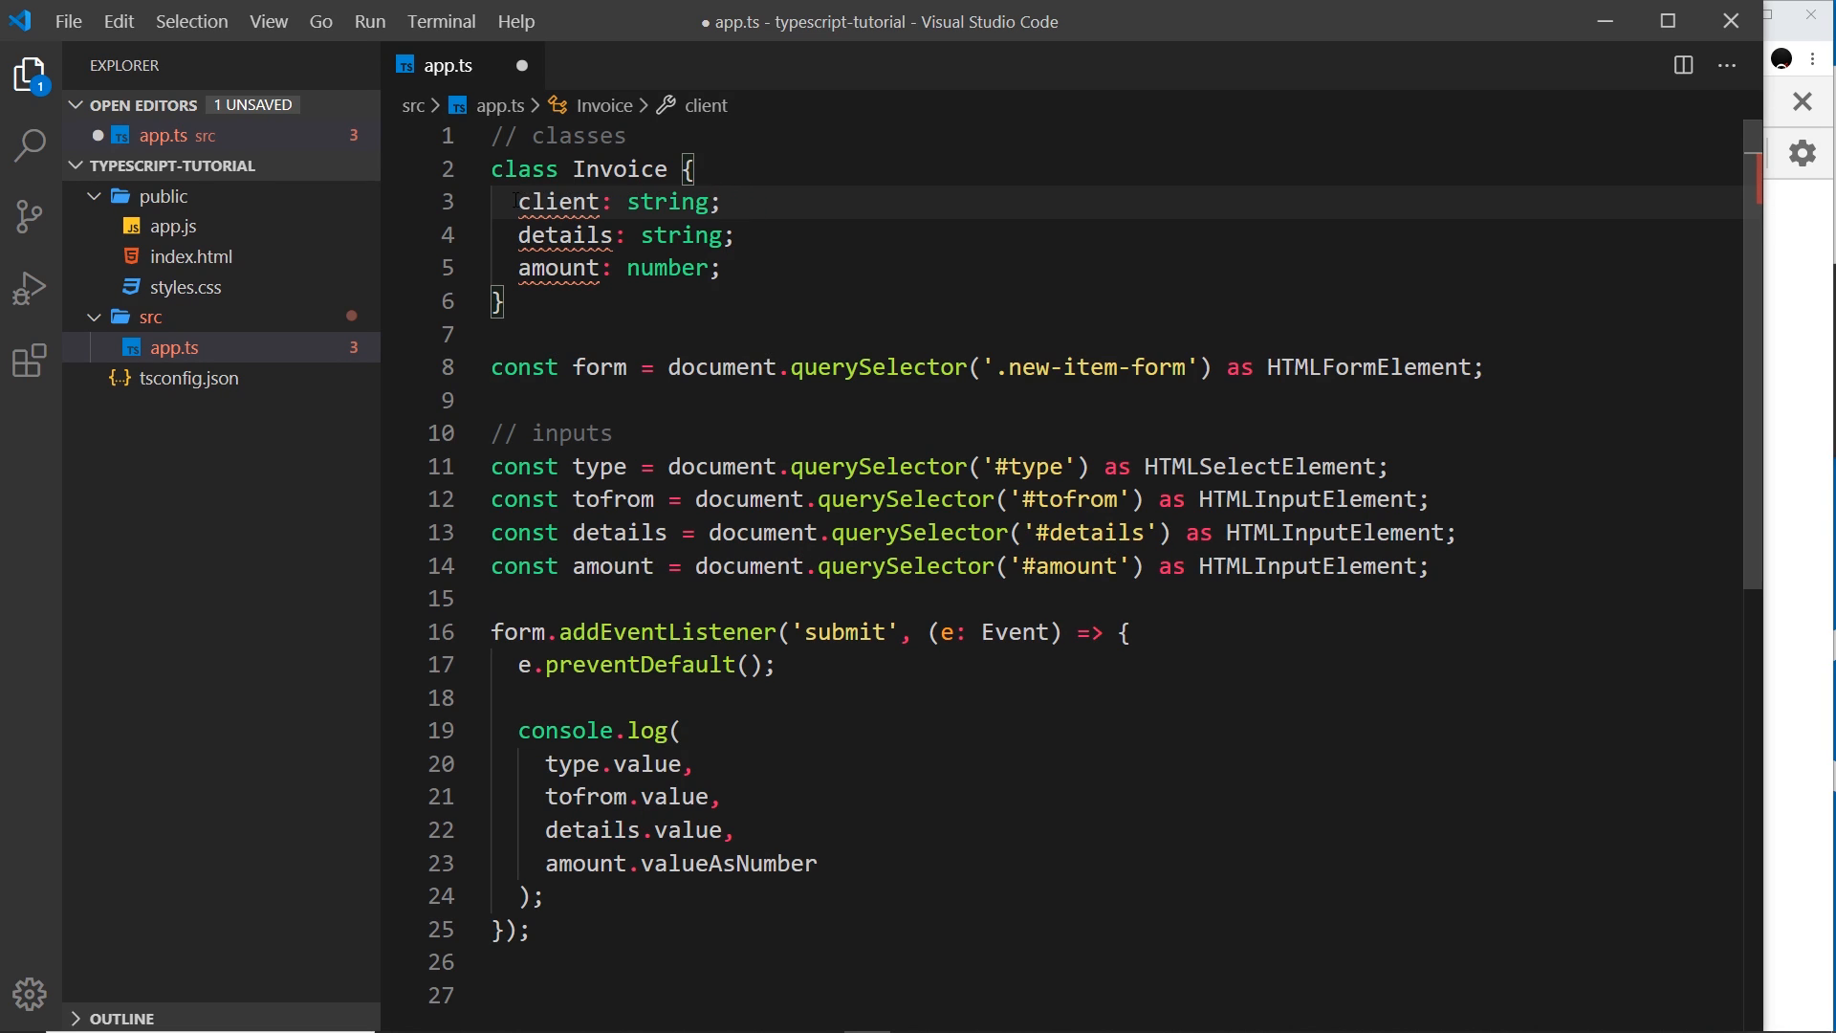Open tsconfig.json in the explorer
The width and height of the screenshot is (1836, 1033).
coord(188,378)
